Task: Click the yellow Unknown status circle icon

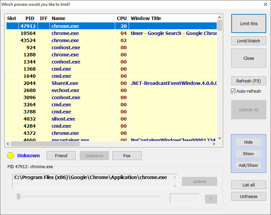Action: tap(11, 156)
